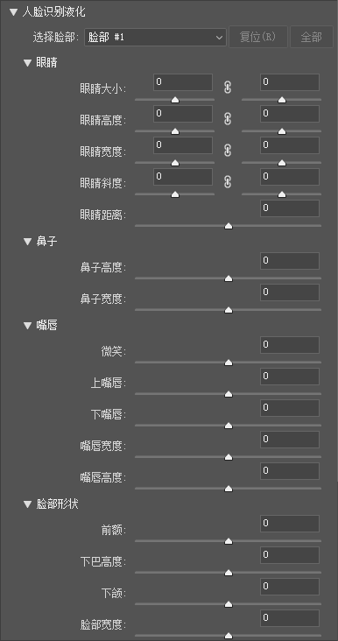
Task: Click the 上嘴唇 value field
Action: [x=290, y=377]
